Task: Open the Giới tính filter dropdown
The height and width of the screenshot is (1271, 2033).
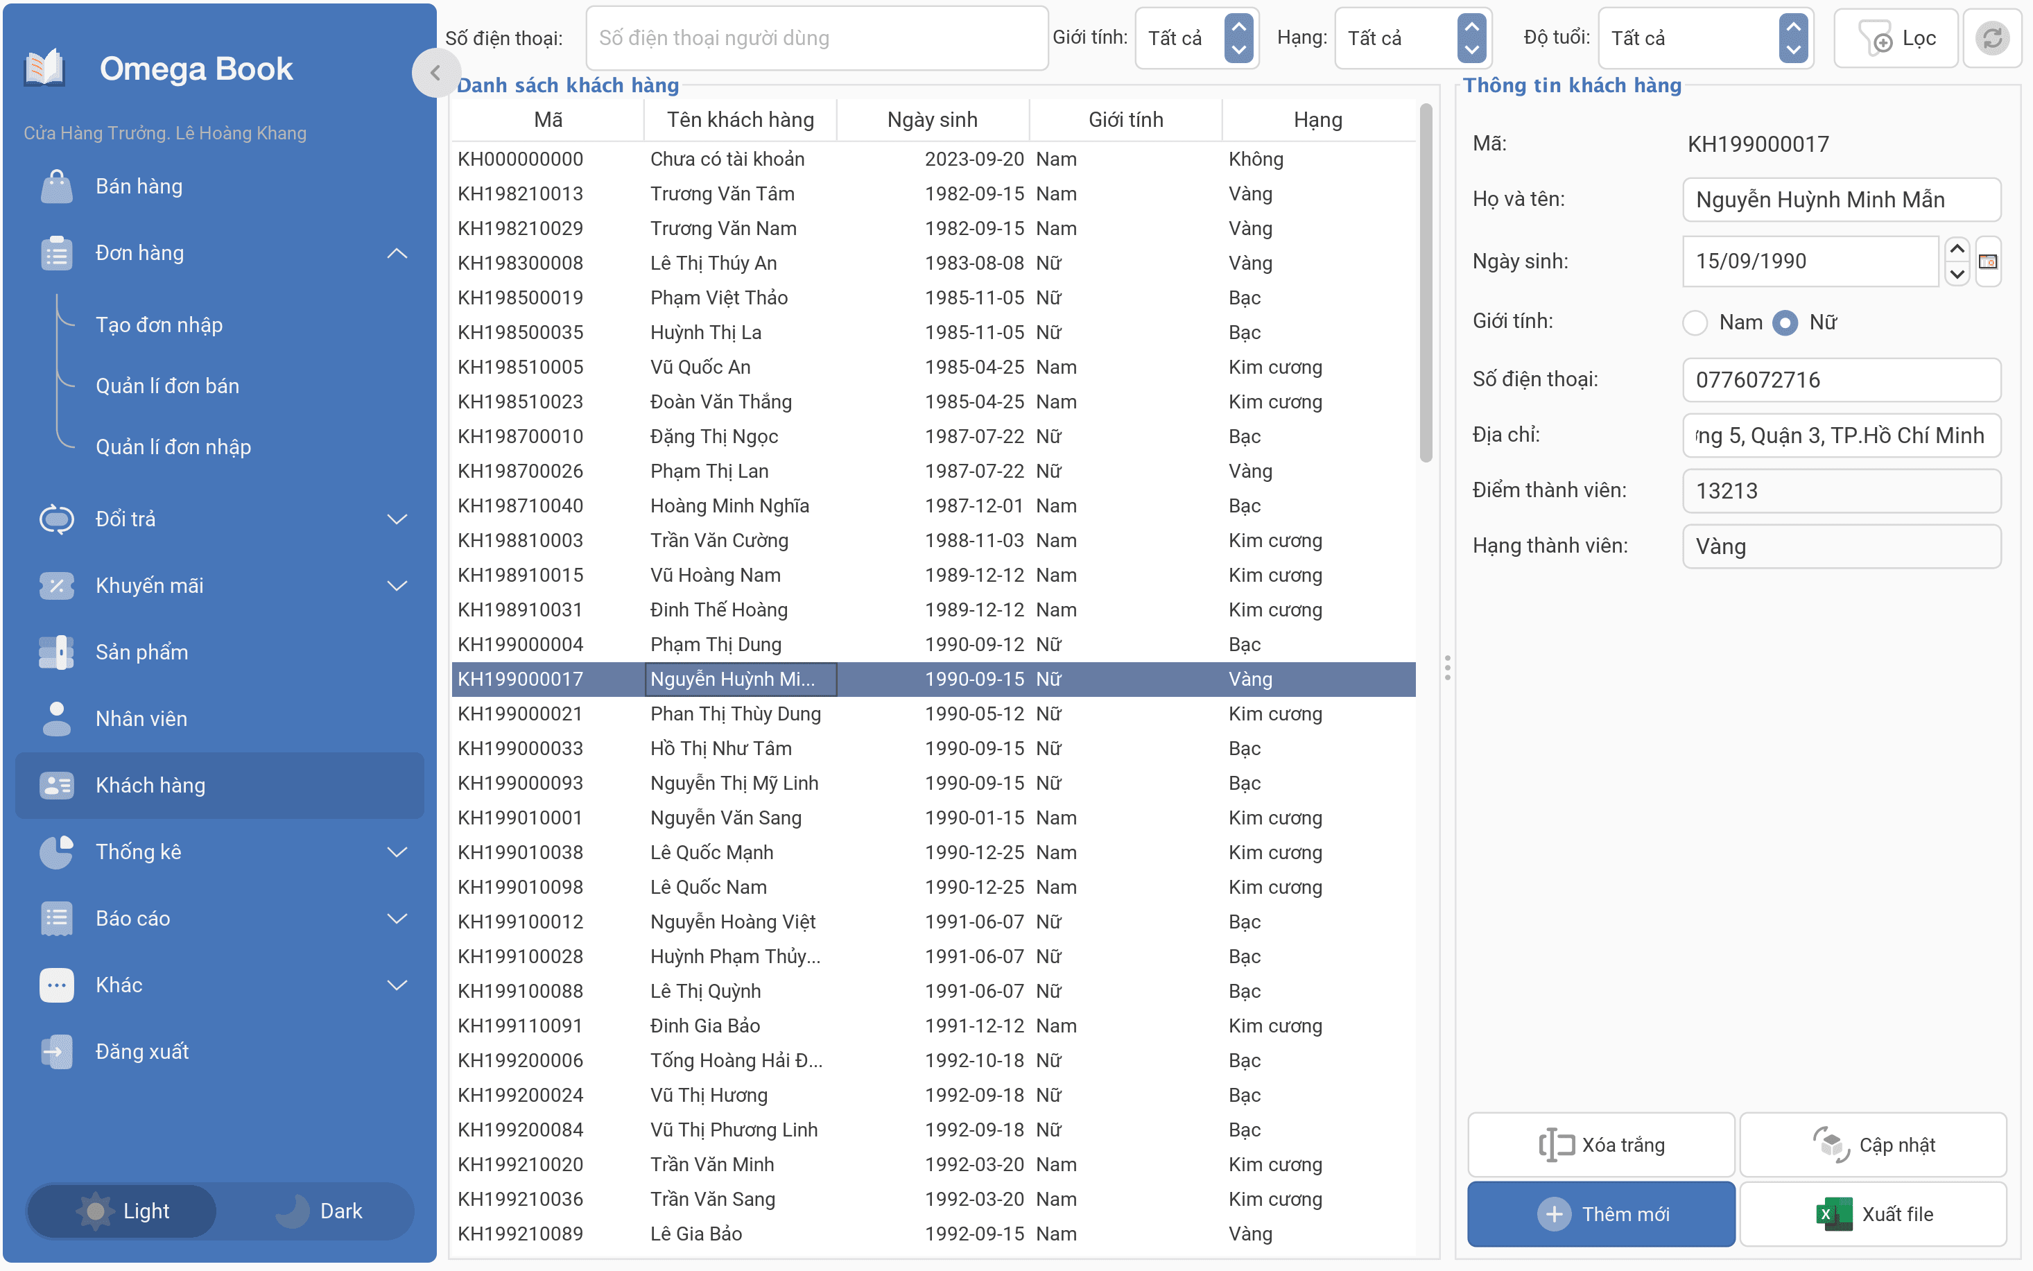Action: 1196,38
